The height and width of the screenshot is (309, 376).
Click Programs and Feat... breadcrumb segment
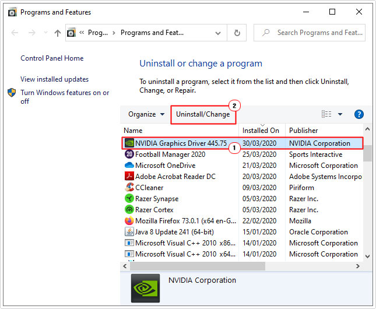click(x=152, y=33)
